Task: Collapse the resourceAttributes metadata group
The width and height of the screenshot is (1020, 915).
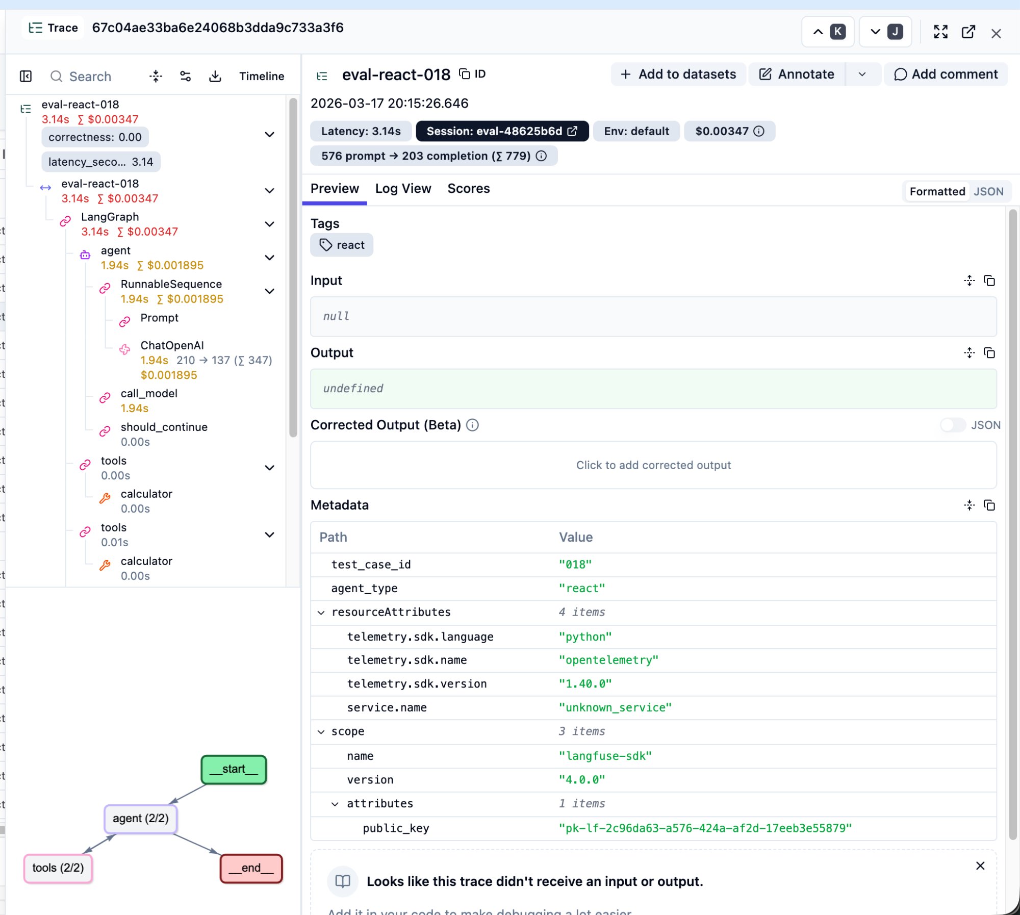Action: (x=321, y=612)
